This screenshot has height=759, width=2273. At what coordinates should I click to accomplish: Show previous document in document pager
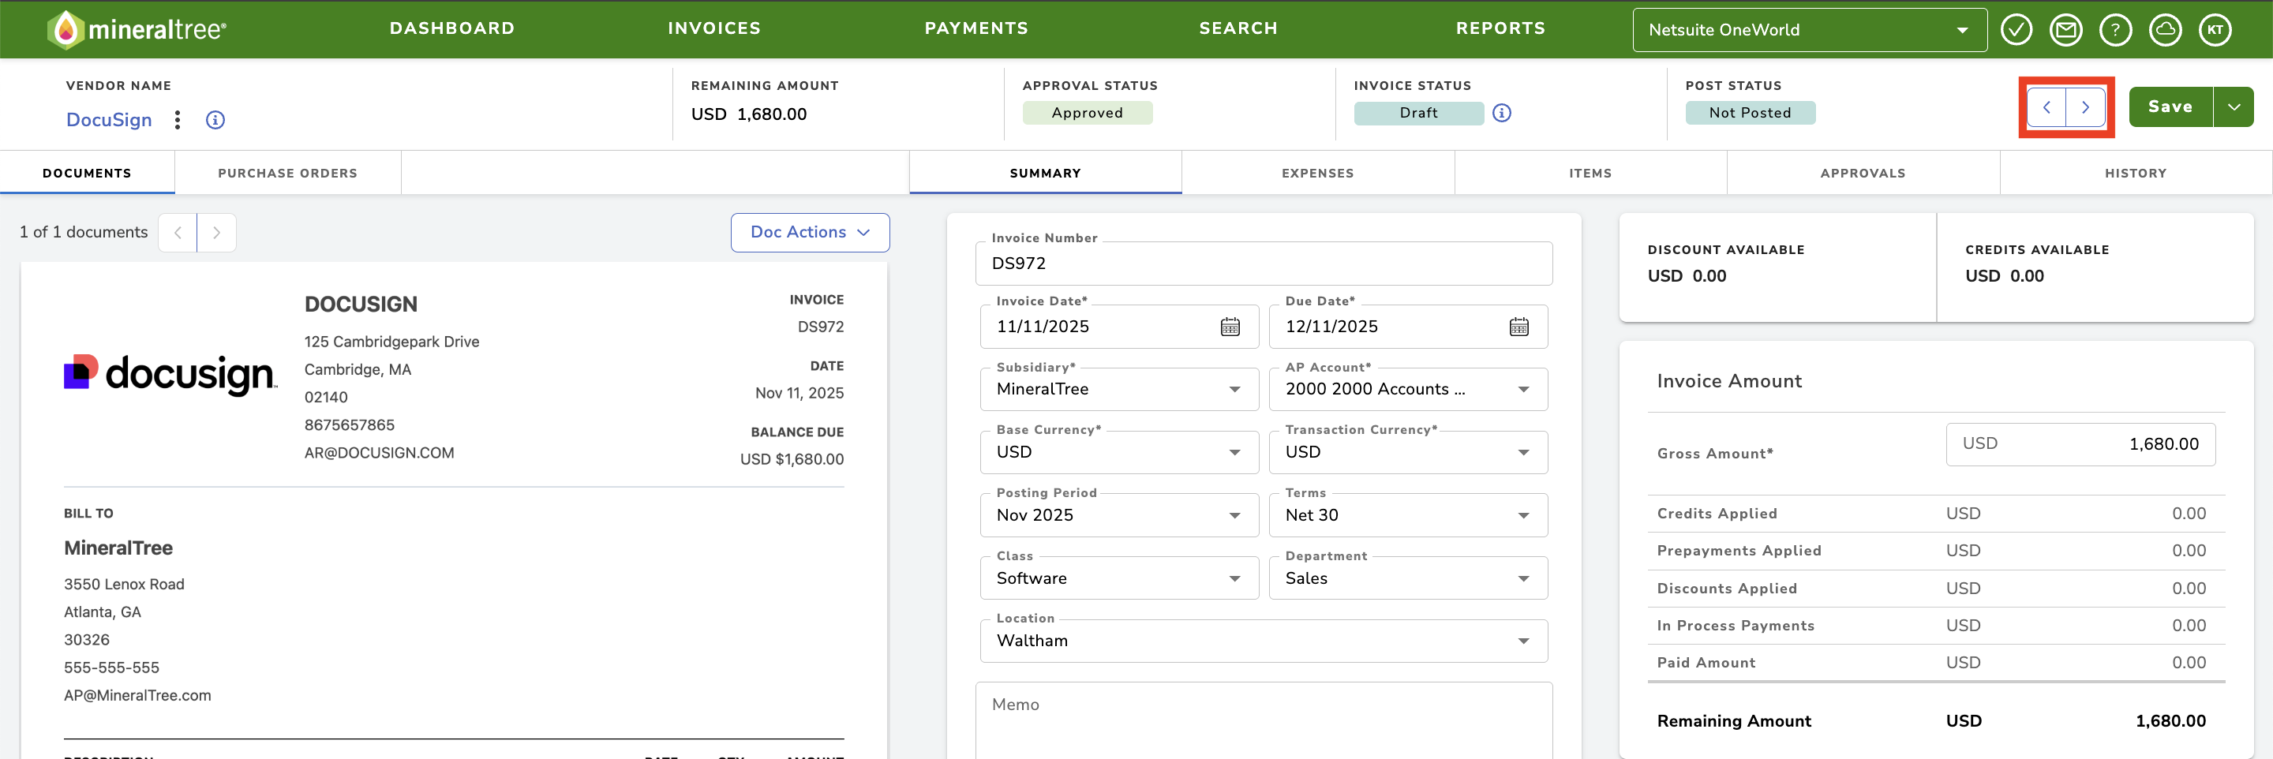click(178, 233)
